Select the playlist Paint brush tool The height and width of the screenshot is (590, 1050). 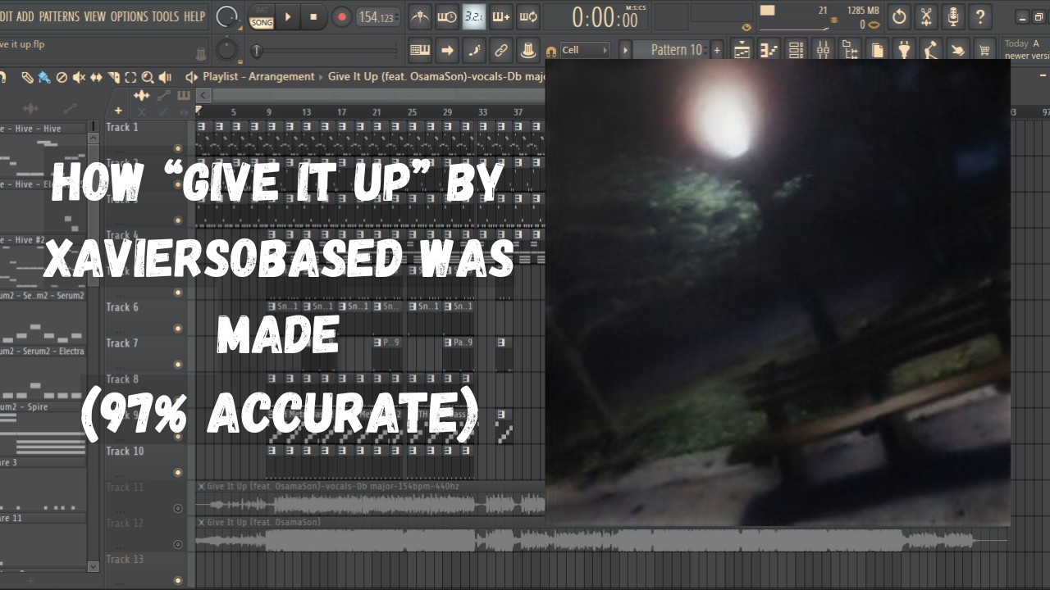[44, 77]
